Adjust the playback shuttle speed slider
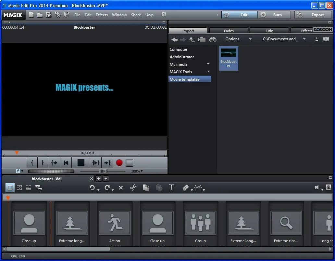 (103, 171)
